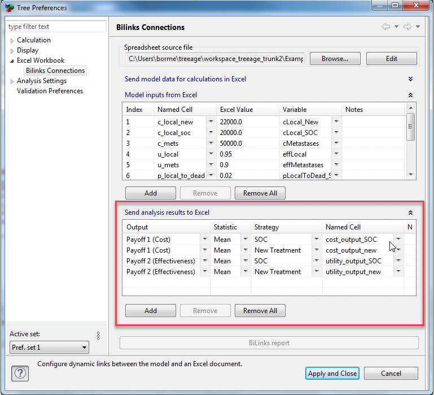Click Add button under Model inputs table

pos(151,193)
